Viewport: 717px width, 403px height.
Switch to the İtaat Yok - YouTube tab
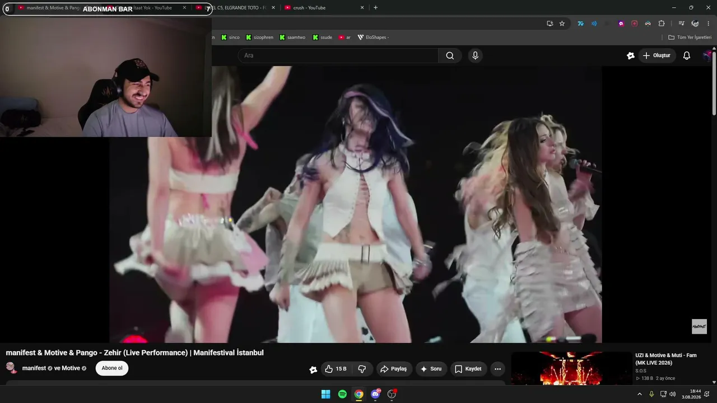(150, 8)
